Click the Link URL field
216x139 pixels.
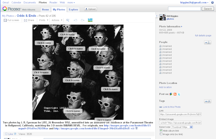tap(180, 114)
